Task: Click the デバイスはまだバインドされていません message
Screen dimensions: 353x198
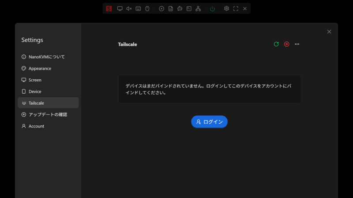Action: (x=208, y=89)
